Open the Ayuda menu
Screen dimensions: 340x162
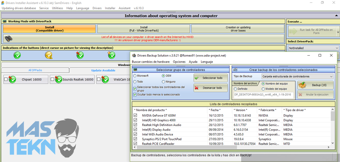[x=193, y=62]
